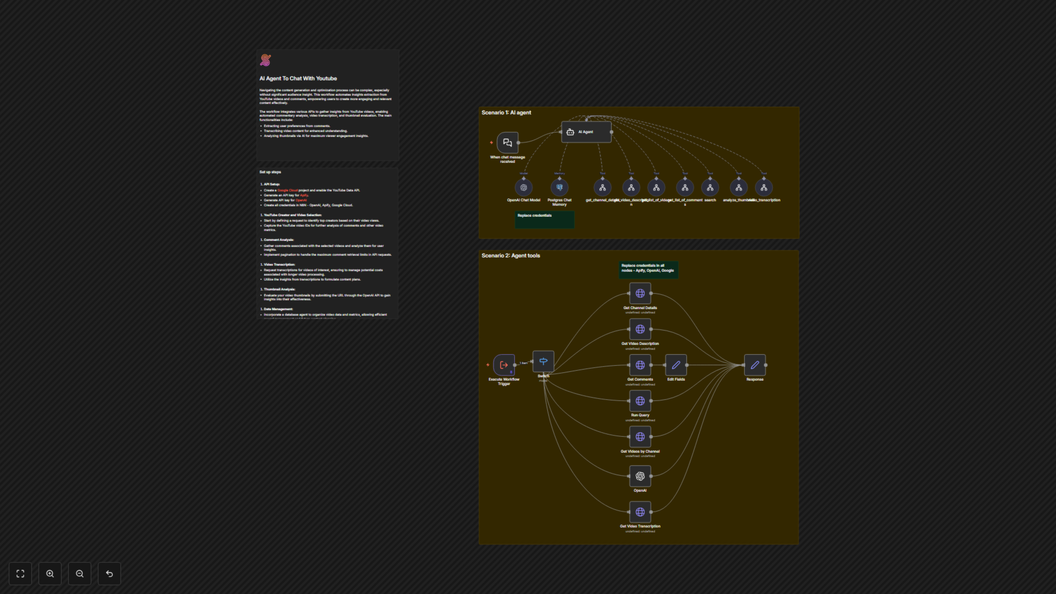Zoom in on the canvas

pos(50,573)
